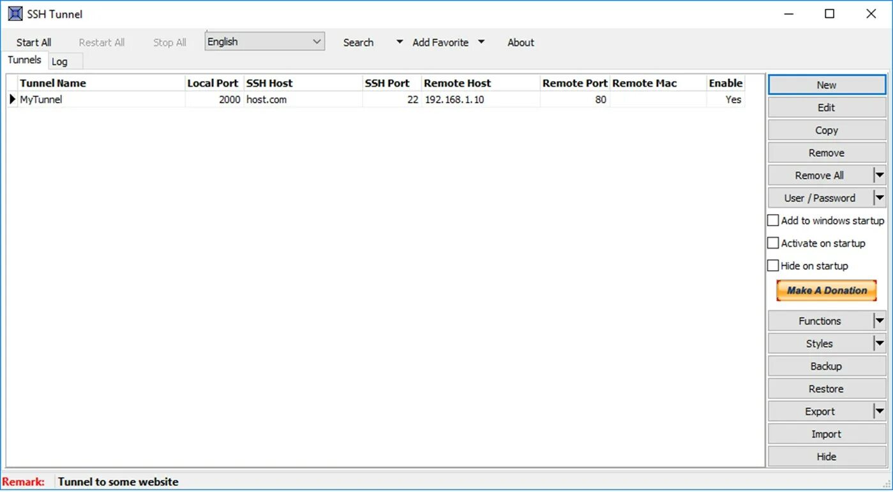Click the User / Password button
The image size is (893, 492).
click(820, 198)
